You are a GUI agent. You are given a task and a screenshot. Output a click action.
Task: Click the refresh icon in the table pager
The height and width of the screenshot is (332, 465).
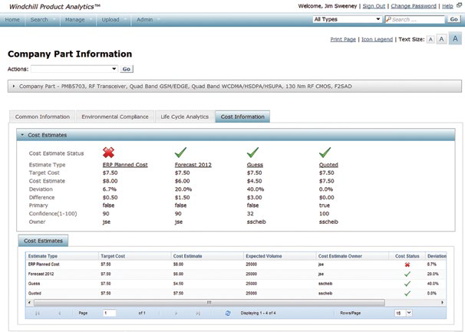[x=228, y=313]
